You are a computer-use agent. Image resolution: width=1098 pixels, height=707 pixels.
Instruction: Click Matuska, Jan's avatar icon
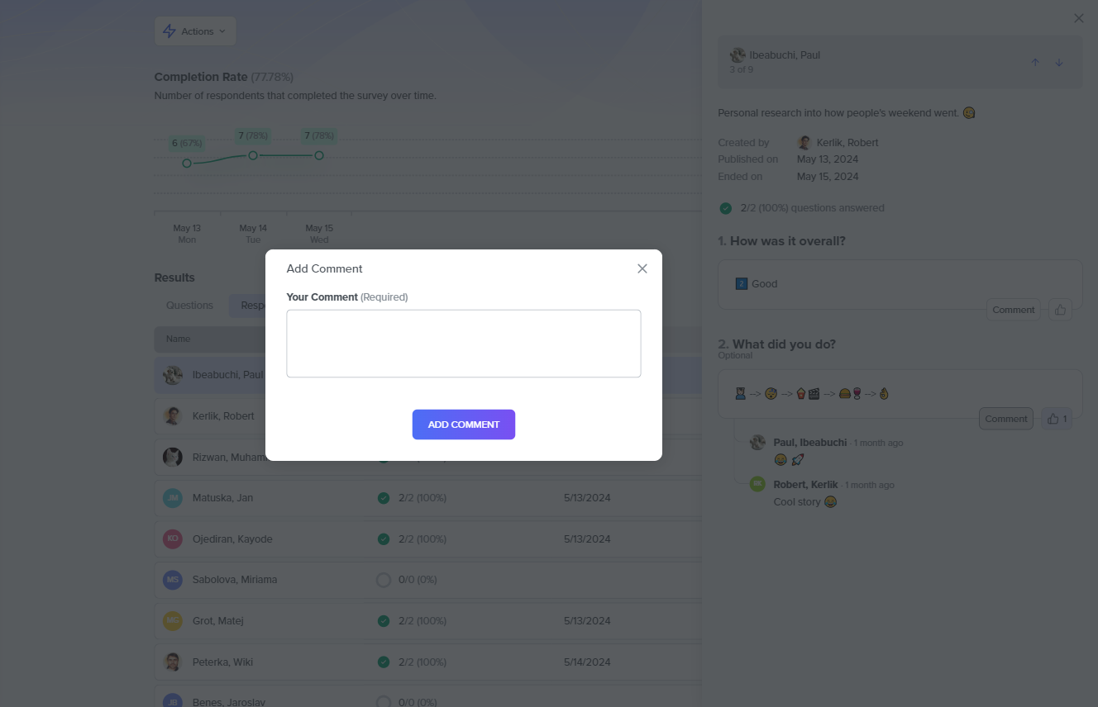pyautogui.click(x=172, y=498)
